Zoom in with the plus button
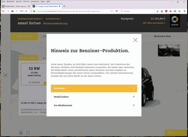 tap(26, 11)
